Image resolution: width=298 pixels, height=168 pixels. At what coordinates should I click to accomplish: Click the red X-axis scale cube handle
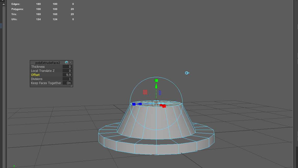164,106
